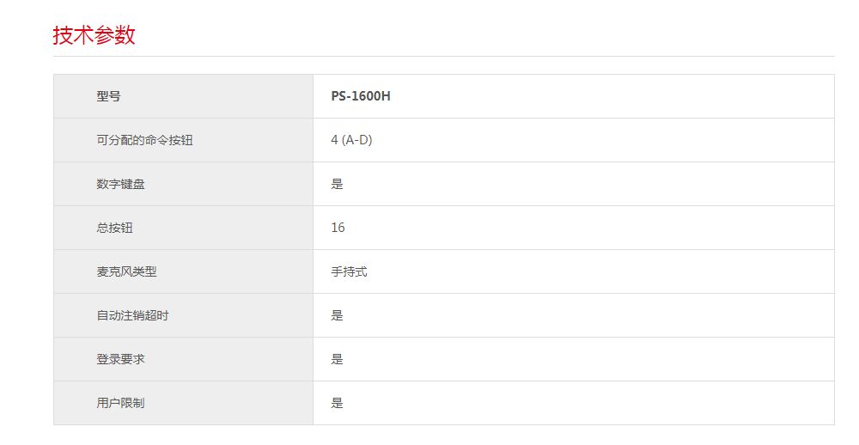Click the divider line below the 技术参数 heading

[443, 57]
